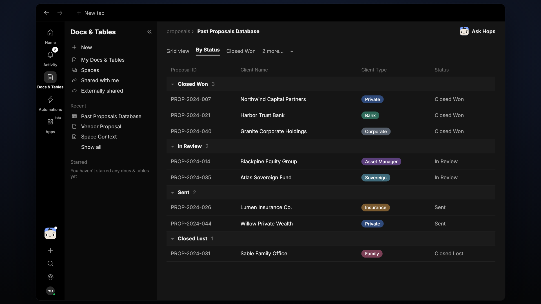Click Show all recent items
The width and height of the screenshot is (541, 304).
click(x=91, y=147)
